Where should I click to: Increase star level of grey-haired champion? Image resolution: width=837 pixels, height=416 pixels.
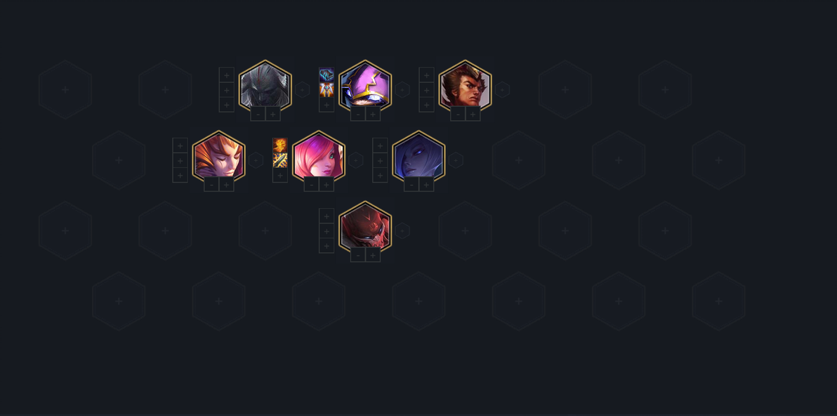click(x=272, y=114)
